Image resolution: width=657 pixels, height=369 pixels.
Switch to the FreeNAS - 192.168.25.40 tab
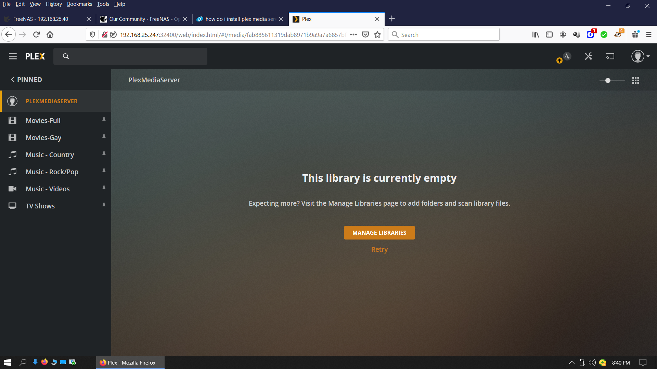tap(41, 19)
